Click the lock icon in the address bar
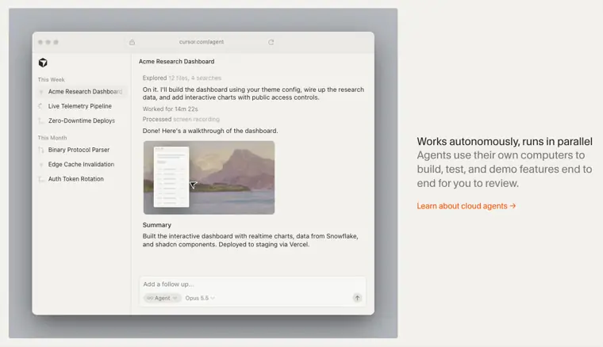 click(132, 42)
